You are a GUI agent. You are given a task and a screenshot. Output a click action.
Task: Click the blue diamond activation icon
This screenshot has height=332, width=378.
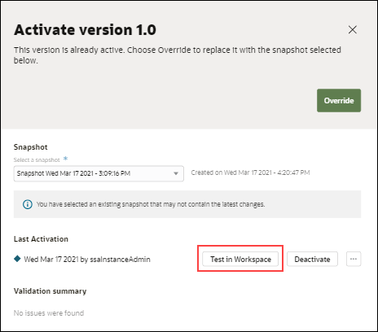click(17, 259)
